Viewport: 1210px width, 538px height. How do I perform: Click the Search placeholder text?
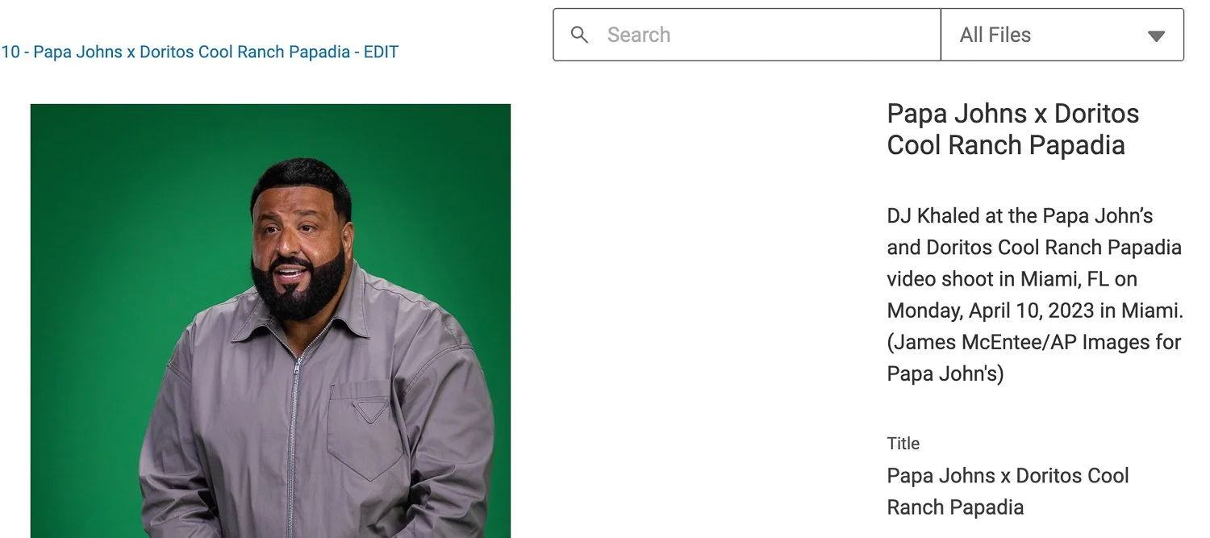point(639,35)
